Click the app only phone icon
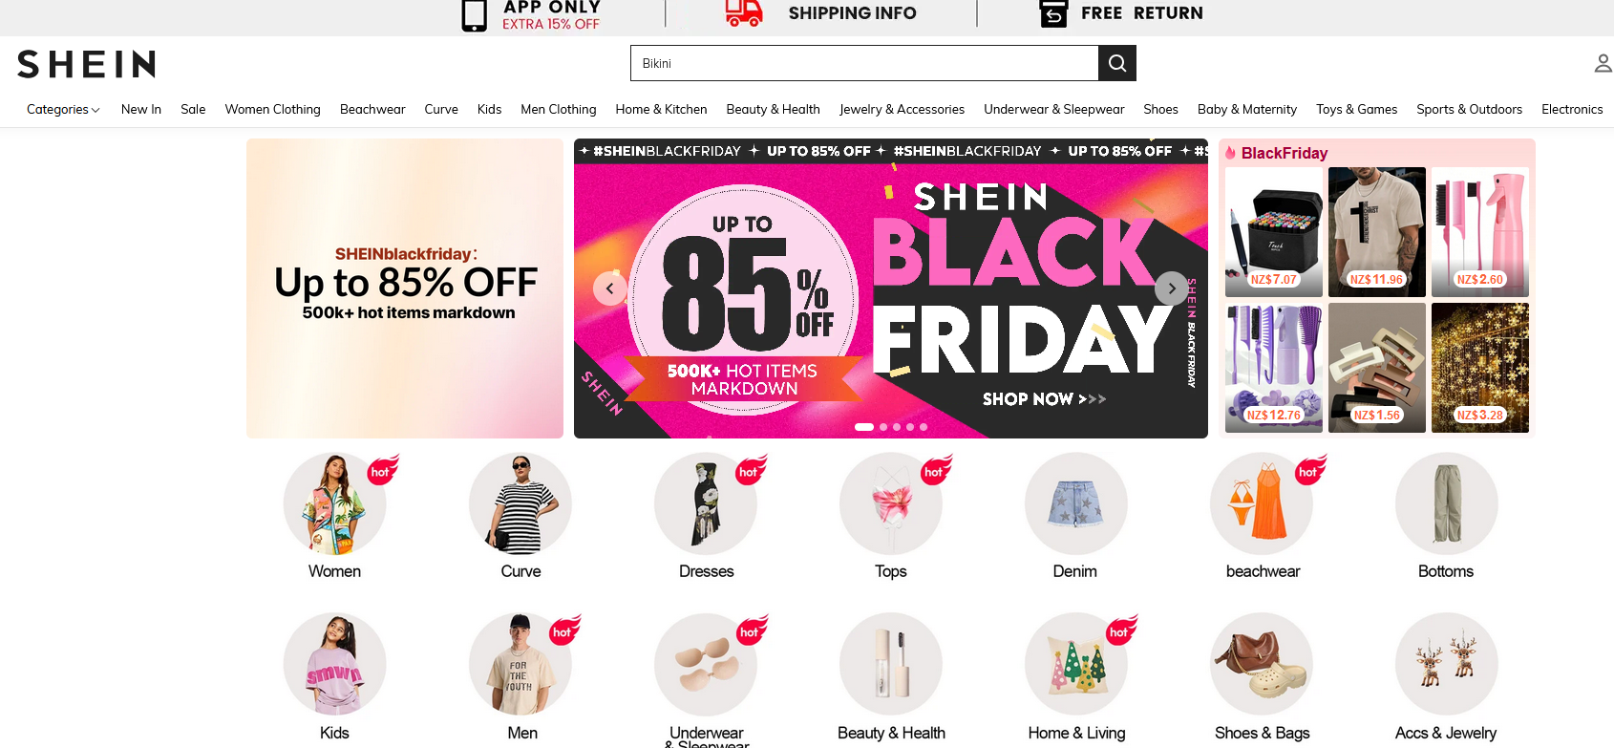The width and height of the screenshot is (1614, 748). tap(475, 15)
